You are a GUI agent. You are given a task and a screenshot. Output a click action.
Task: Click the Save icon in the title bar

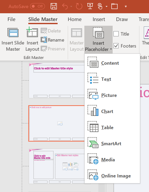coord(54,6)
